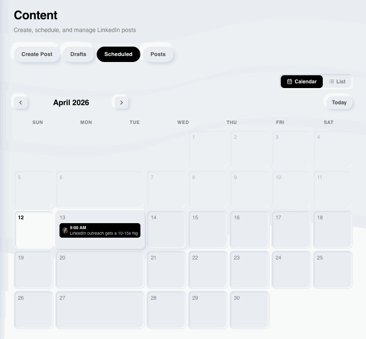Choose April 22 on the calendar

(x=208, y=270)
